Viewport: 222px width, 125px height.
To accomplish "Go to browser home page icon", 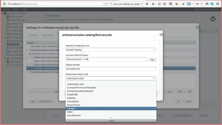I will pos(153,4).
